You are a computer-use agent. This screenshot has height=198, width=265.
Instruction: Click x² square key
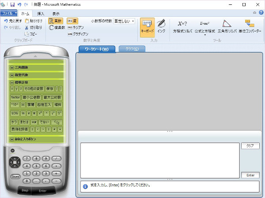click(x=40, y=113)
